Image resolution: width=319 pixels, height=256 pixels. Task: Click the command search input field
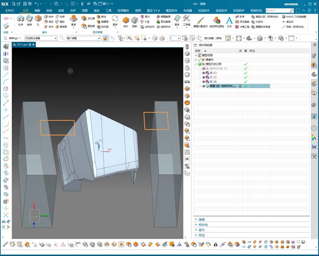click(278, 11)
